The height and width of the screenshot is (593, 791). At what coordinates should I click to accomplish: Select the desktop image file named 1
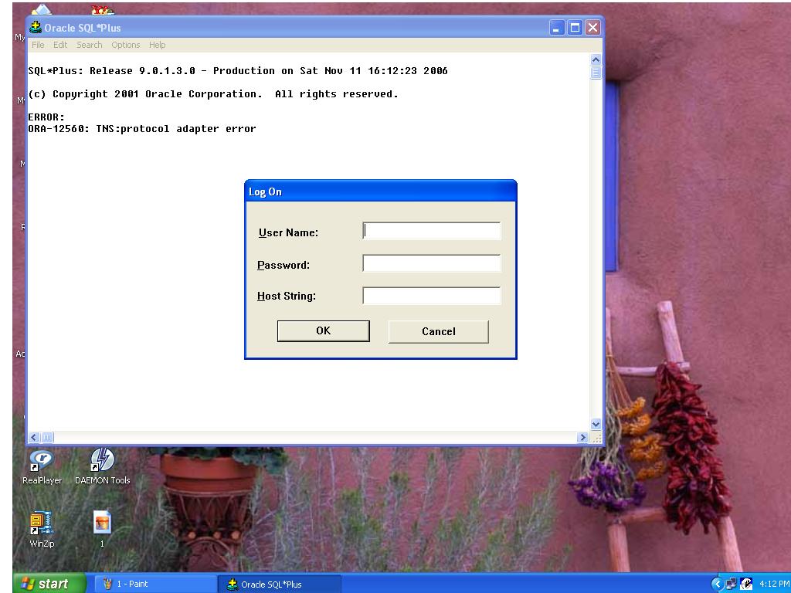[x=102, y=524]
